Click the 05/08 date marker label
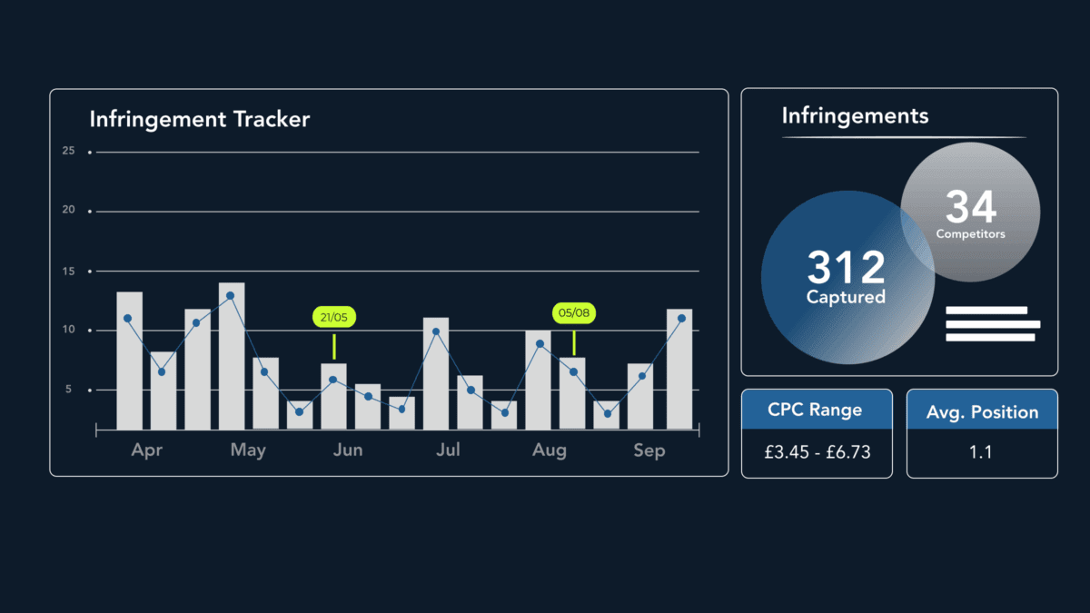 tap(574, 313)
